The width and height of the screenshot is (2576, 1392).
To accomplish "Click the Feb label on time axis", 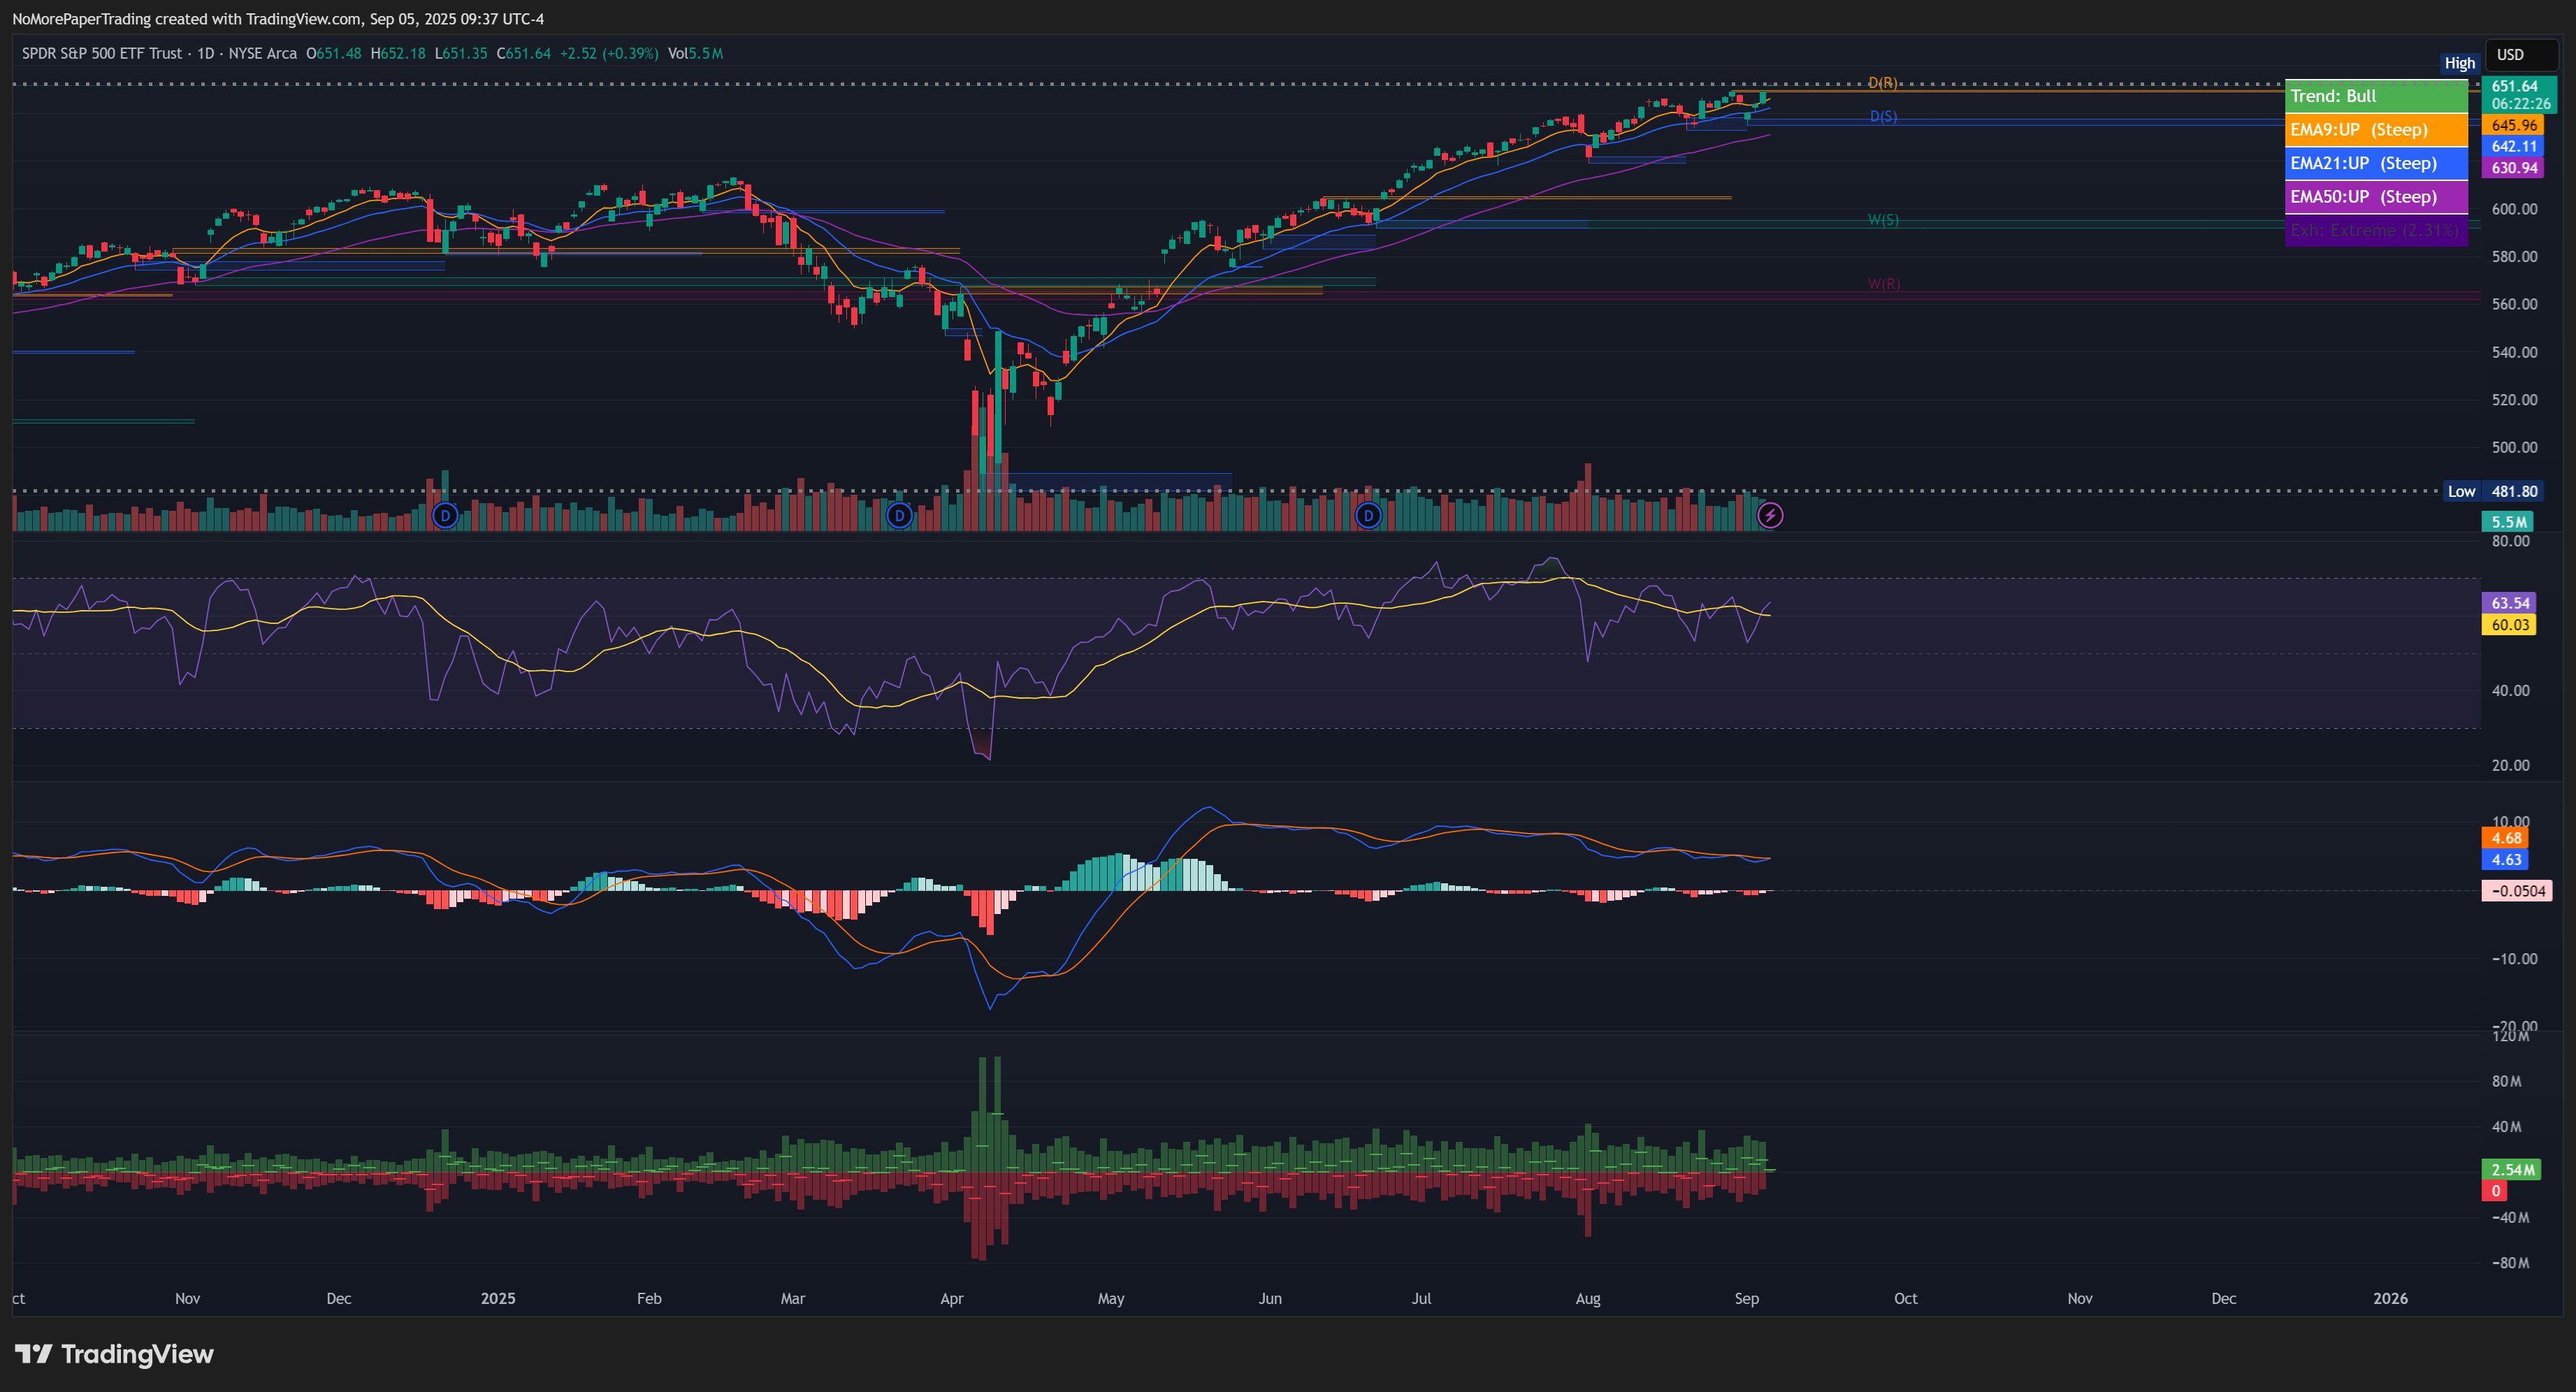I will [x=649, y=1298].
